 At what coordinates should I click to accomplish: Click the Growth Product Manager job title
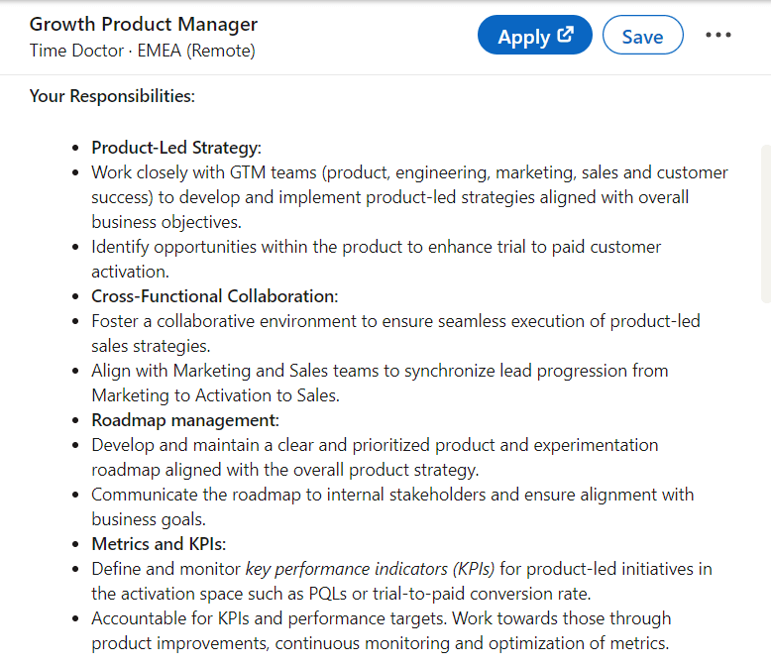(x=144, y=25)
